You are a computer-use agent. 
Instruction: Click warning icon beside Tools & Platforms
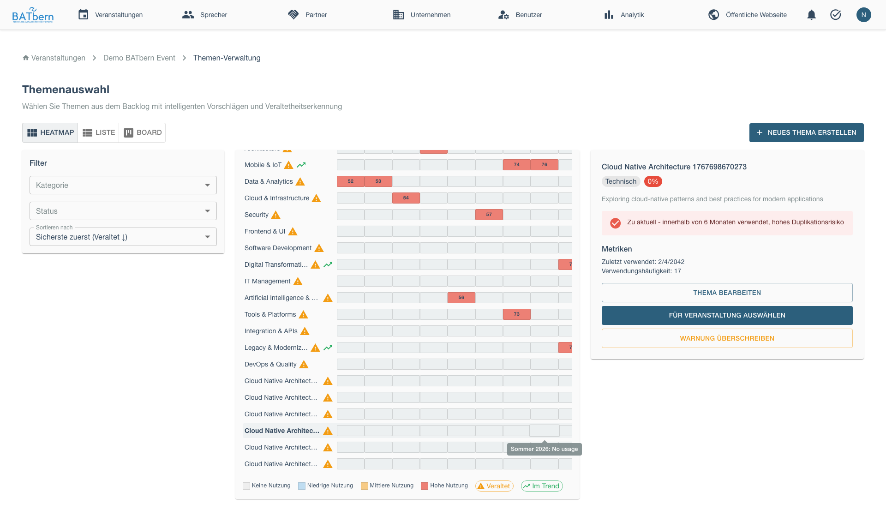303,315
